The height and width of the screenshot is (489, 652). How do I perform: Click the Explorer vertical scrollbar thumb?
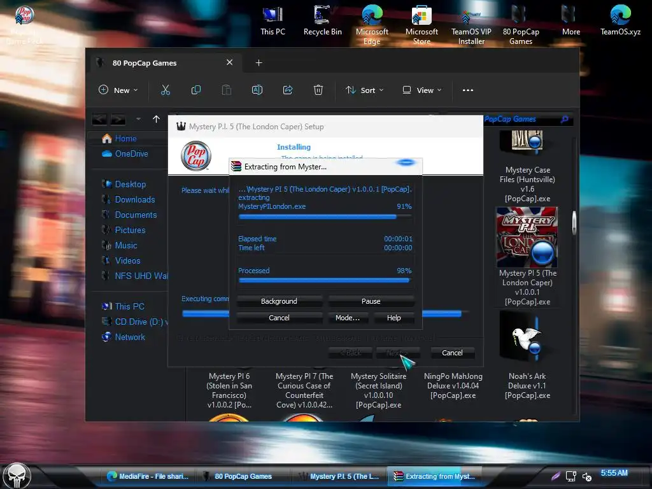(574, 222)
